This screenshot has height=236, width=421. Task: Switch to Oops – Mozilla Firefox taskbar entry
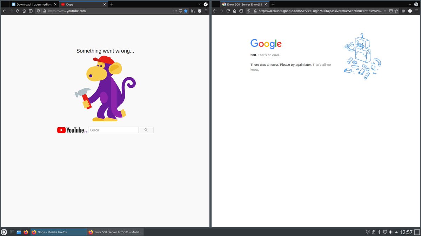pos(58,232)
